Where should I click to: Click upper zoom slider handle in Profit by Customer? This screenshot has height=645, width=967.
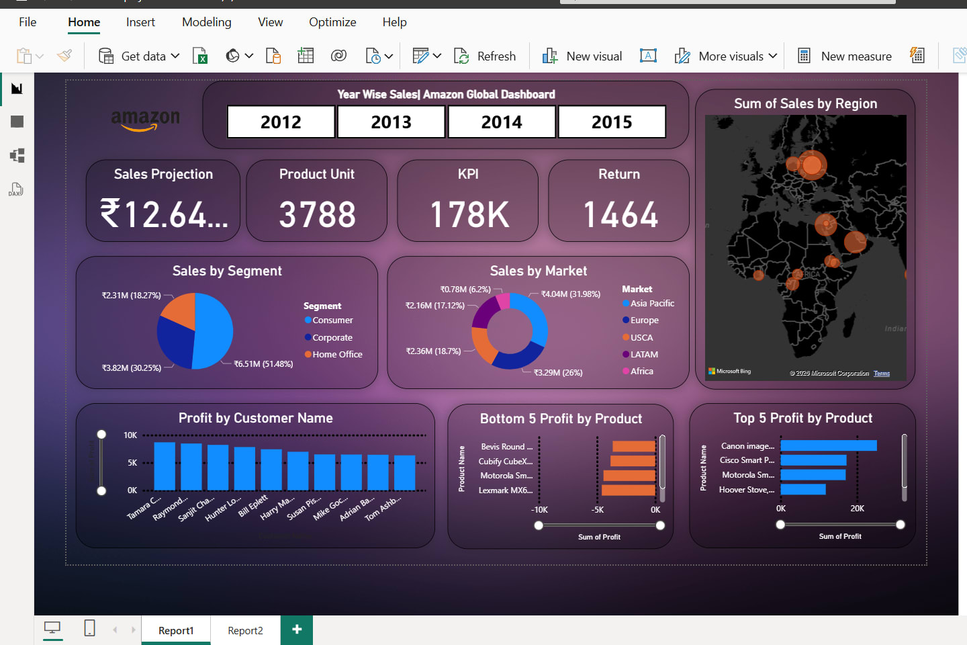point(101,434)
